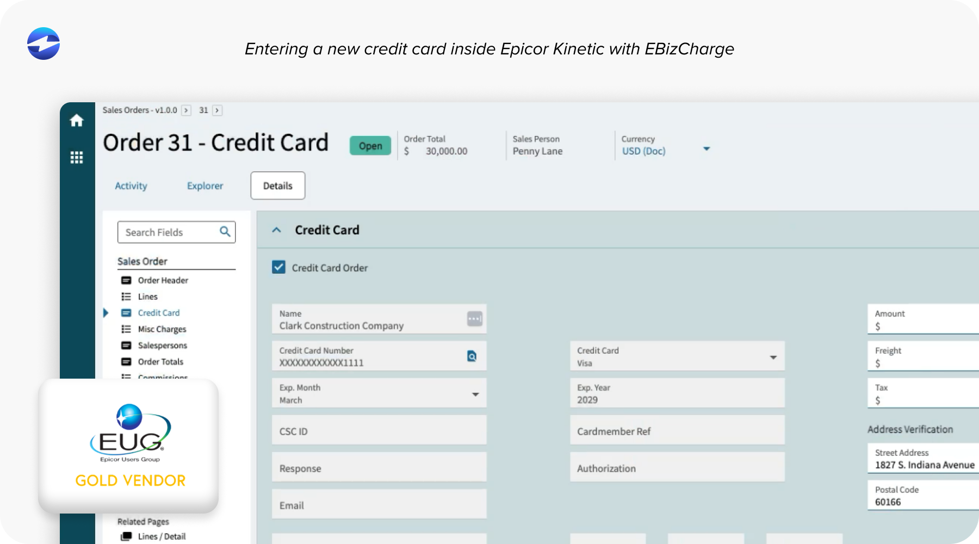The image size is (979, 544).
Task: Open the credit card number lookup icon
Action: [x=472, y=356]
